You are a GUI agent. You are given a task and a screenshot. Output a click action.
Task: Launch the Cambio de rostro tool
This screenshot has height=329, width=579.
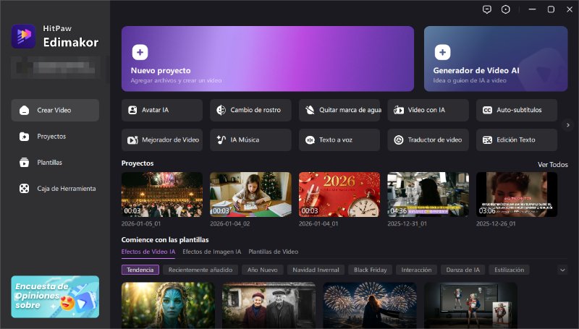coord(250,110)
